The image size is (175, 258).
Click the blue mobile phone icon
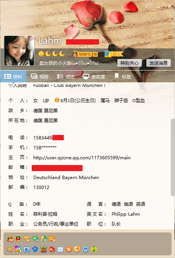tap(86, 250)
